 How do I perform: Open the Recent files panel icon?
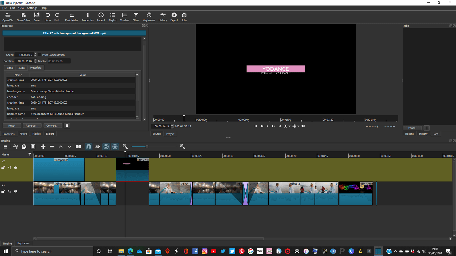point(101,17)
